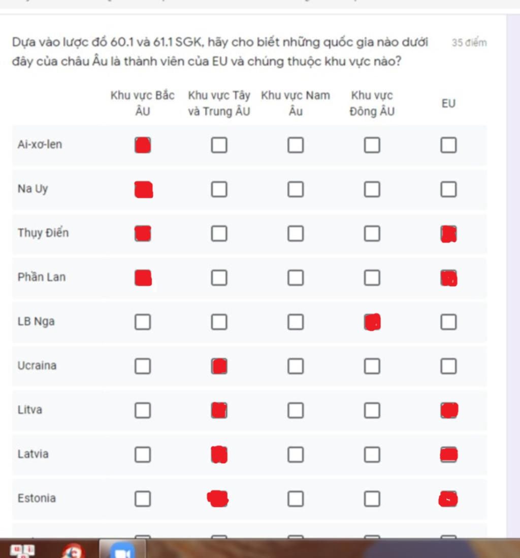The image size is (520, 558).
Task: Uncheck the marked EU box for Phần Lan
Action: [449, 278]
